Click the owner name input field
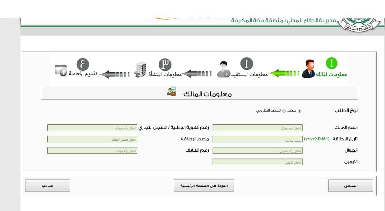This screenshot has width=385, height=211. 257,128
